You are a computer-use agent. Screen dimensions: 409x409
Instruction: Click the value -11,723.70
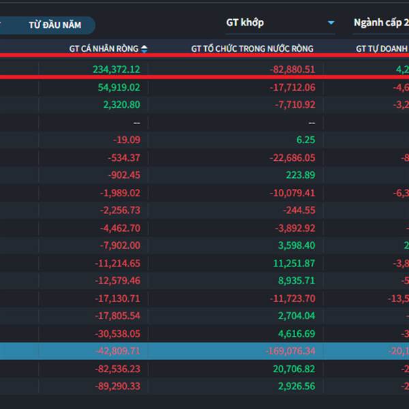pyautogui.click(x=292, y=299)
